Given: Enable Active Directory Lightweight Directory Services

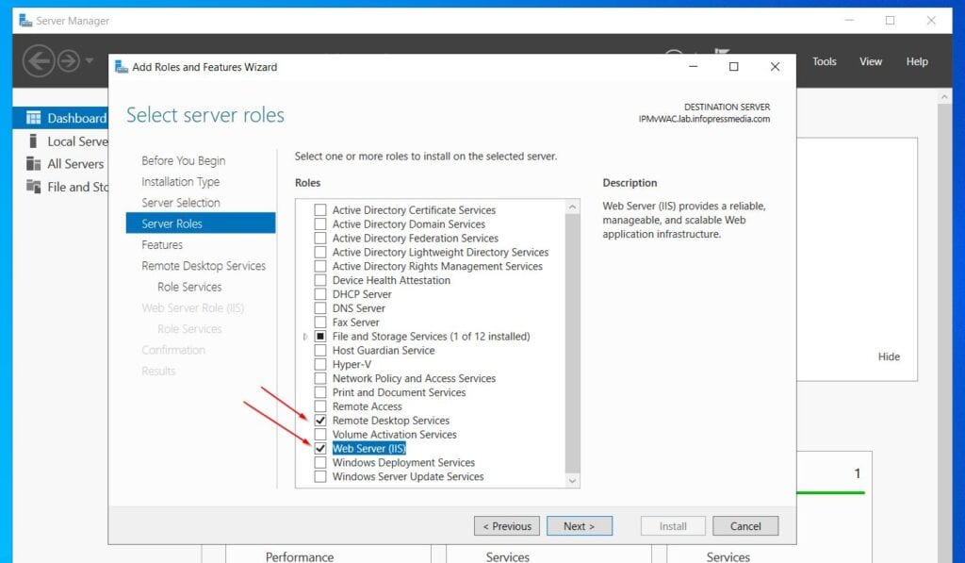Looking at the screenshot, I should (x=320, y=253).
